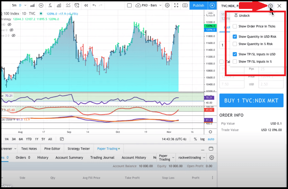288x189 pixels.
Task: Set the chart range to 5Y
Action: tap(43, 139)
